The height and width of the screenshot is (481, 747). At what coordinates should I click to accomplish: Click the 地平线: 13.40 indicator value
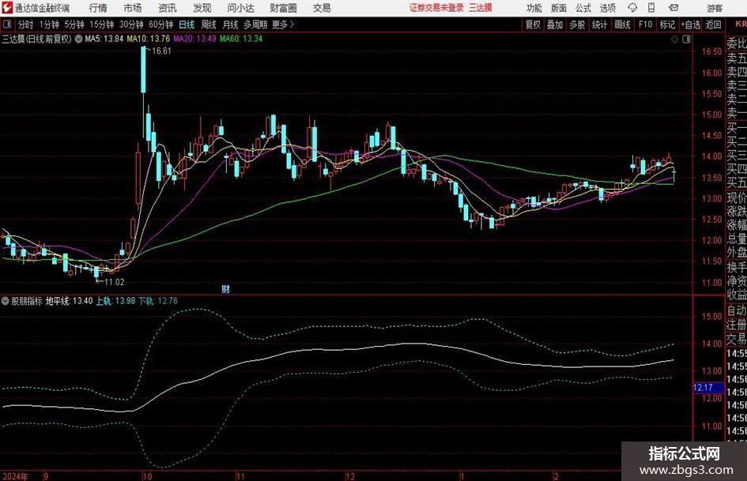pyautogui.click(x=69, y=301)
